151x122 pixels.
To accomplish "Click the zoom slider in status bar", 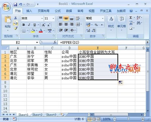I will click(128, 119).
